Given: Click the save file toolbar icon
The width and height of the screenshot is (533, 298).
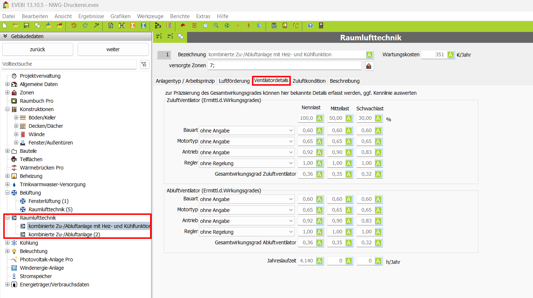Looking at the screenshot, I should (26, 25).
